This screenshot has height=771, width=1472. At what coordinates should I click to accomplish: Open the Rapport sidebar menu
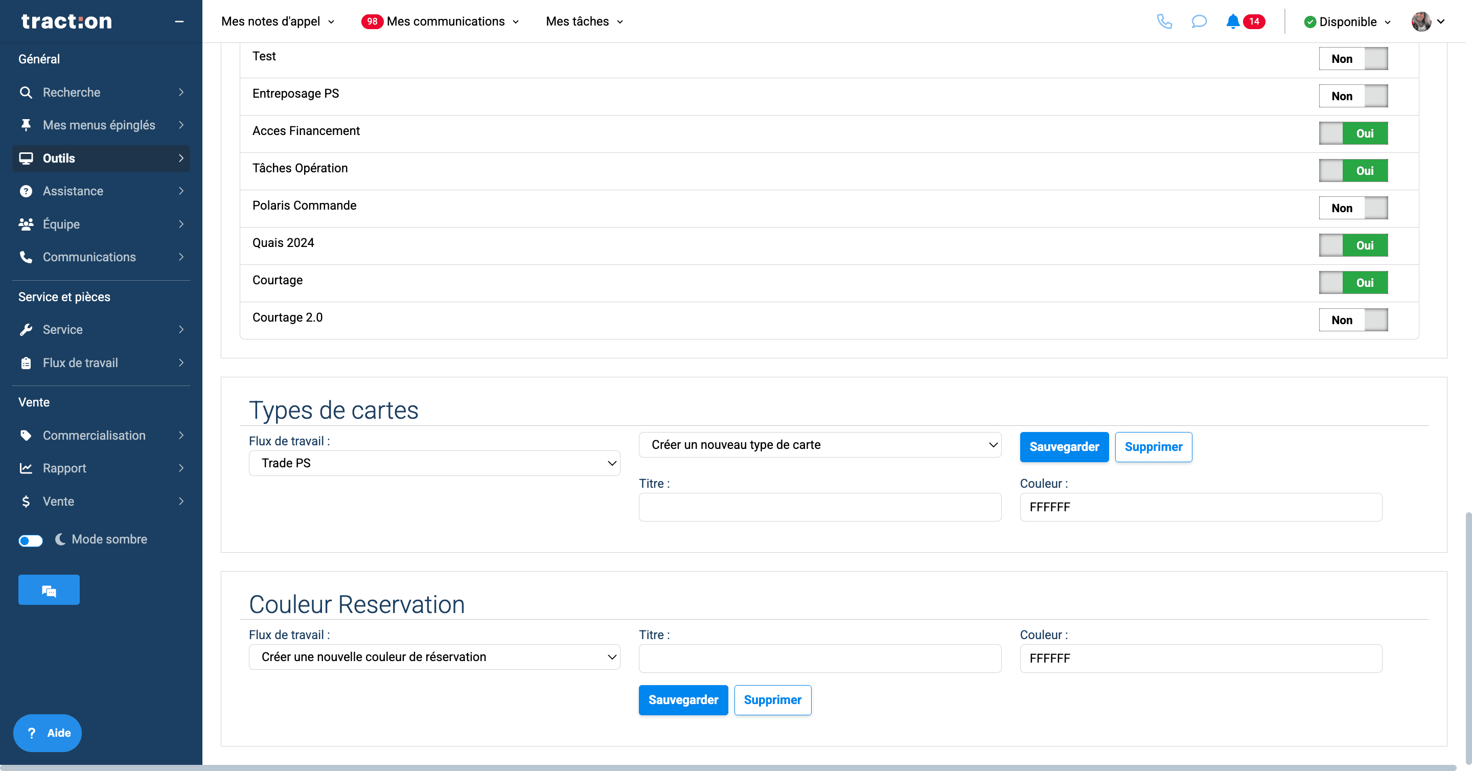point(101,468)
